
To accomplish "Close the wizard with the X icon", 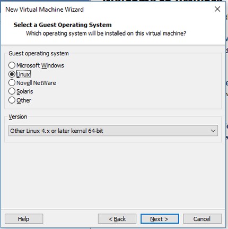I will point(217,9).
